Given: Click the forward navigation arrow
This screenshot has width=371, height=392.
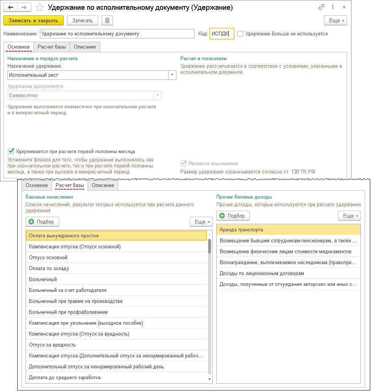Looking at the screenshot, I should 24,8.
